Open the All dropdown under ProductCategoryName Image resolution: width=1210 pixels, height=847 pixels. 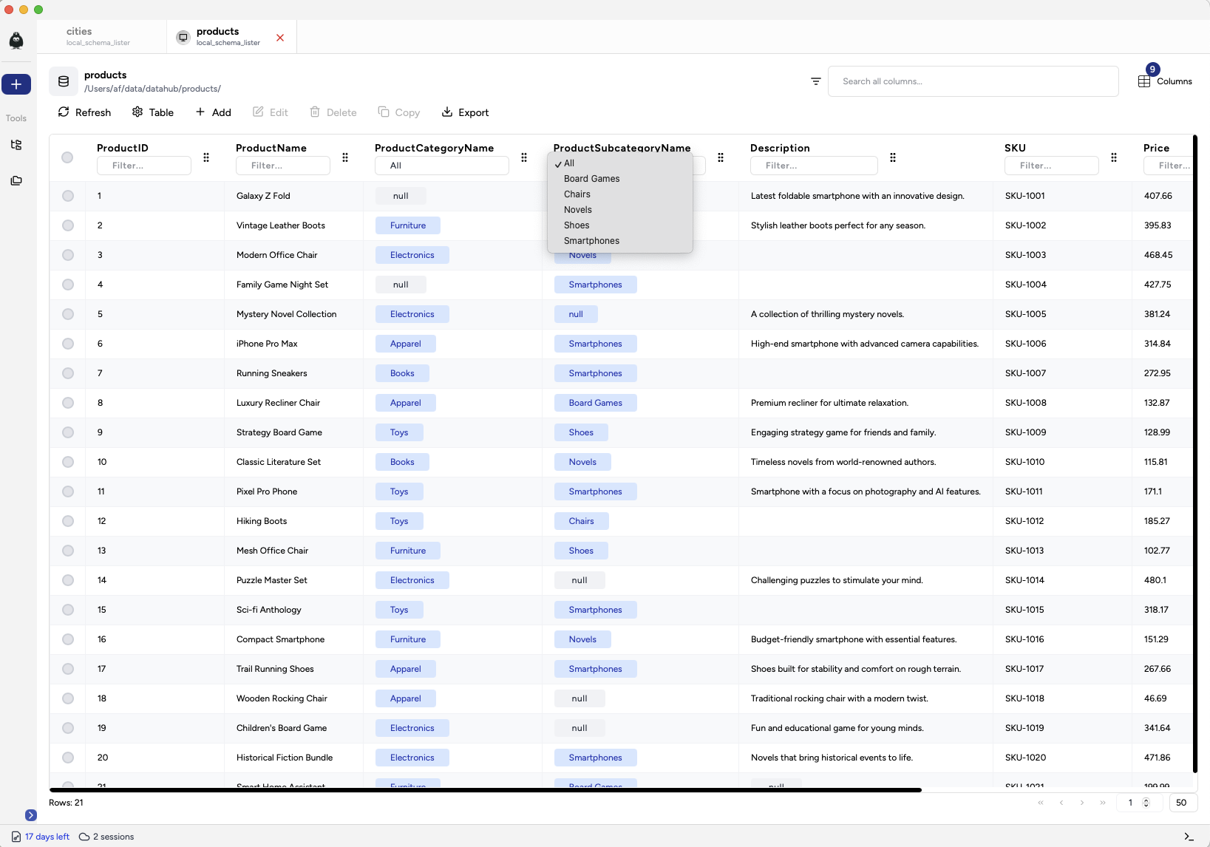pos(441,166)
